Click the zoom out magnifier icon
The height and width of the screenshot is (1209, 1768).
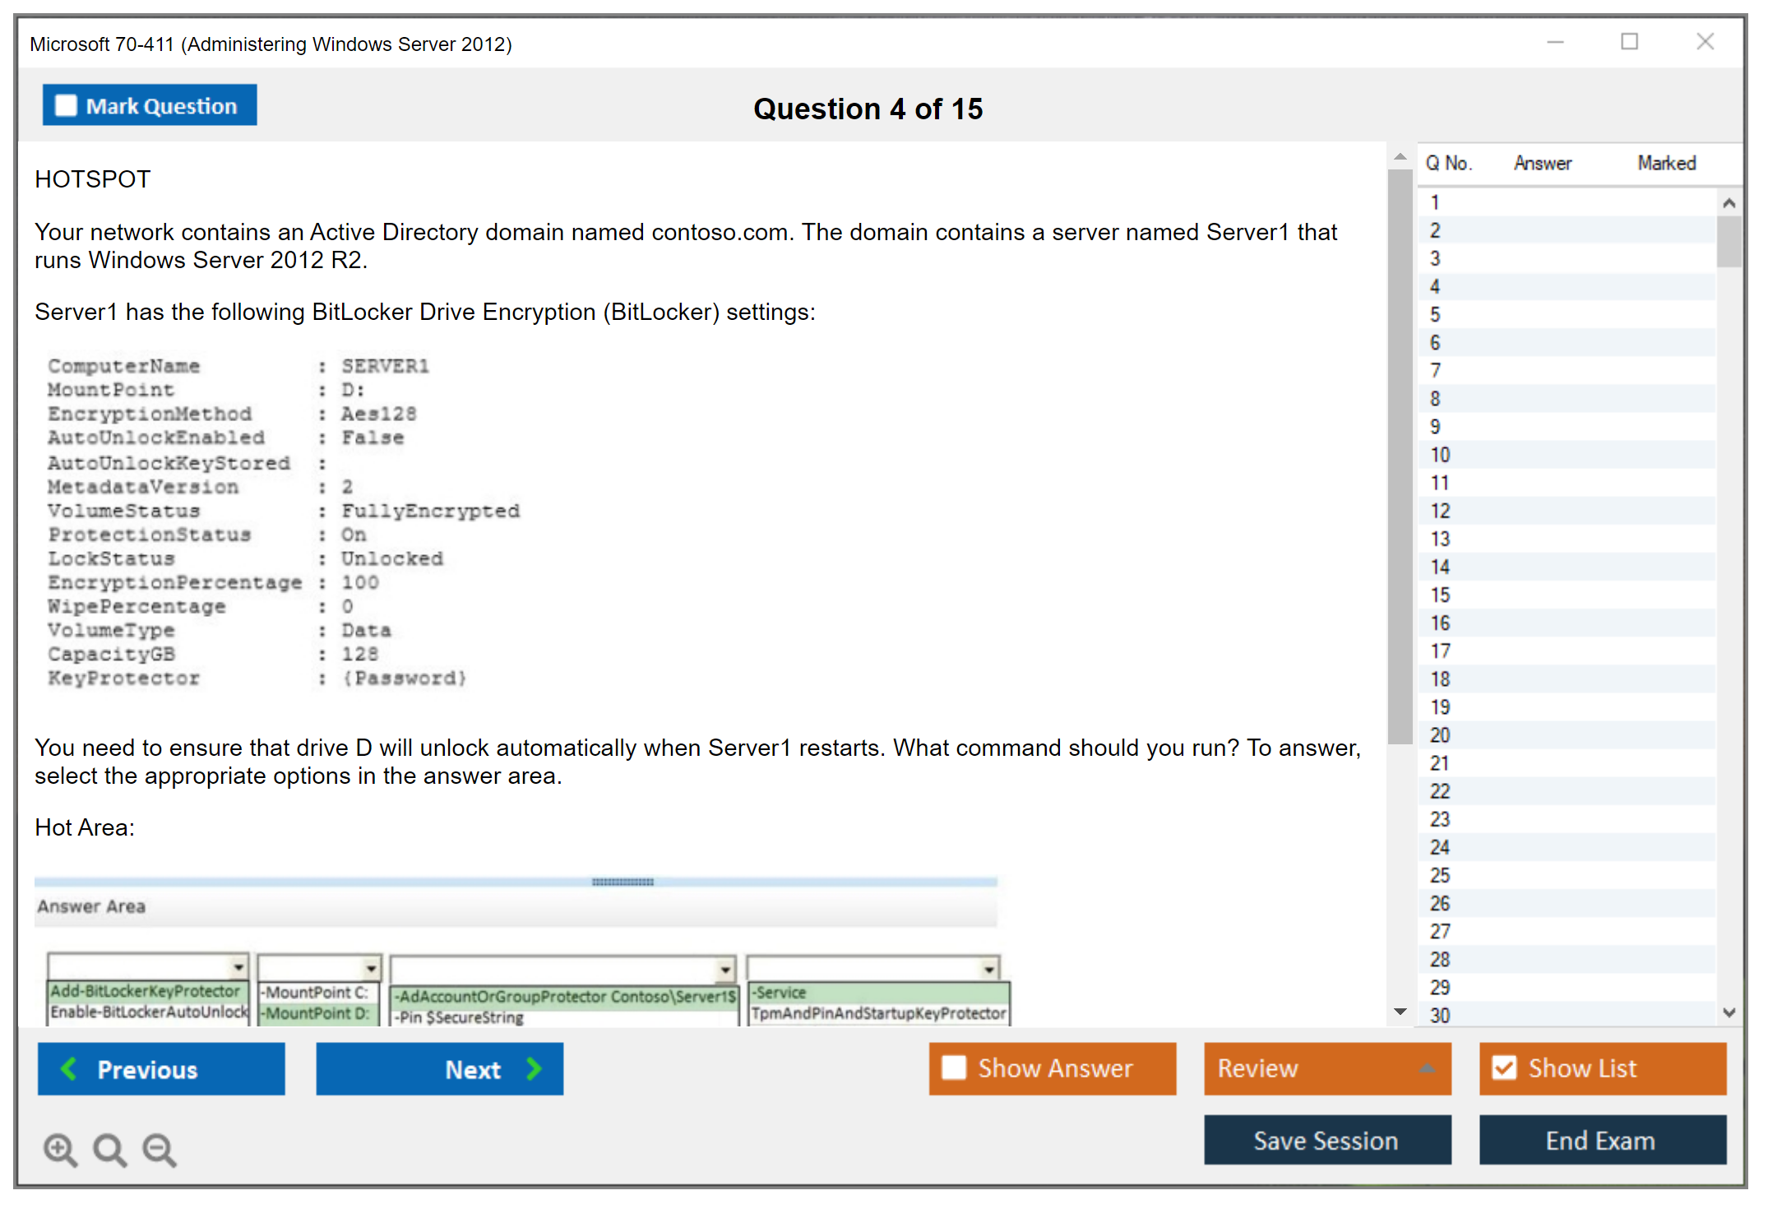click(159, 1149)
